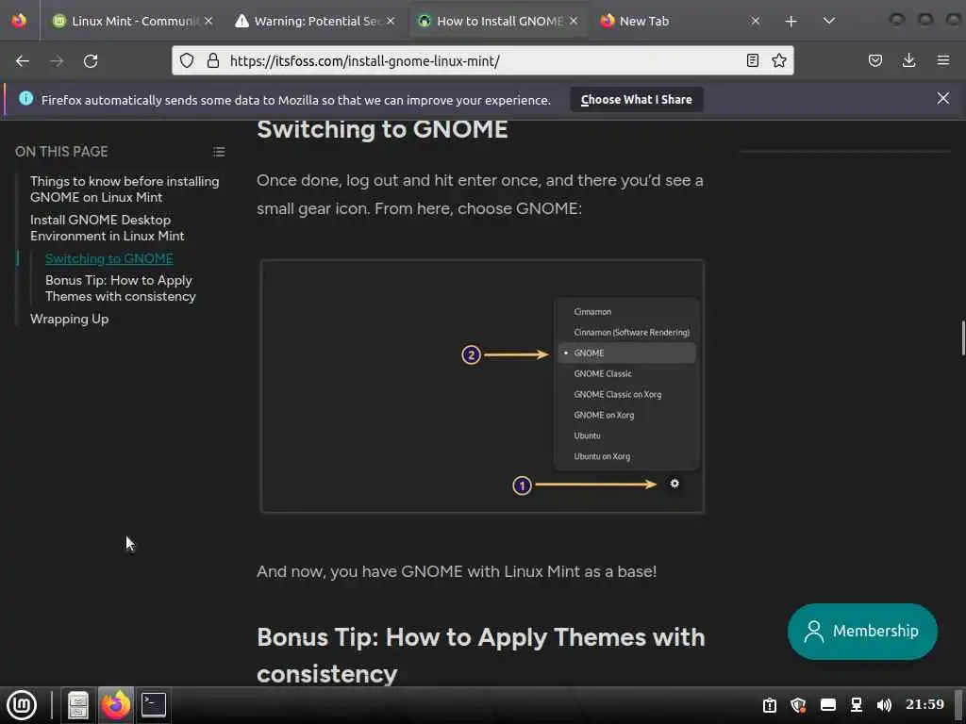The image size is (966, 724).
Task: Open Save to Pocket button
Action: pos(874,60)
